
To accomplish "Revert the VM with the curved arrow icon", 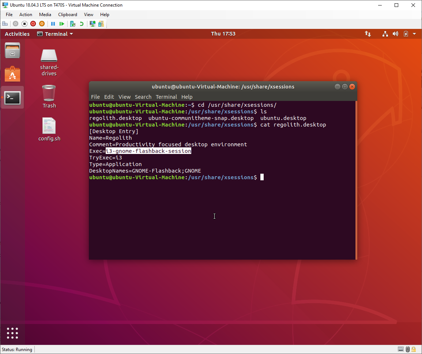I will (81, 23).
